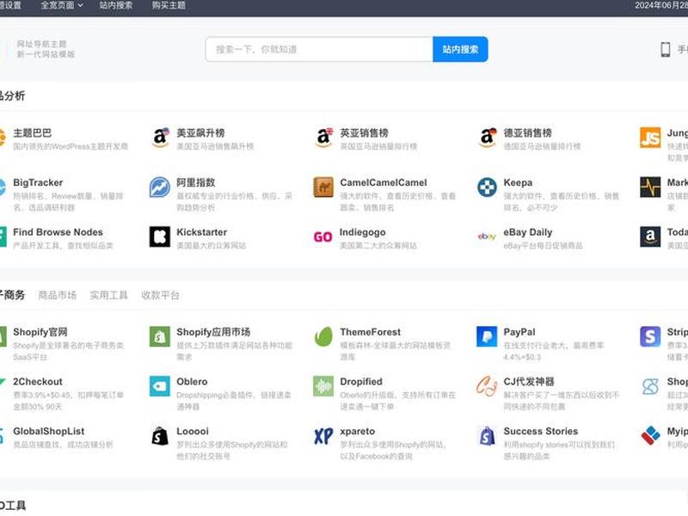Click the Indiegogo title text

(x=363, y=232)
